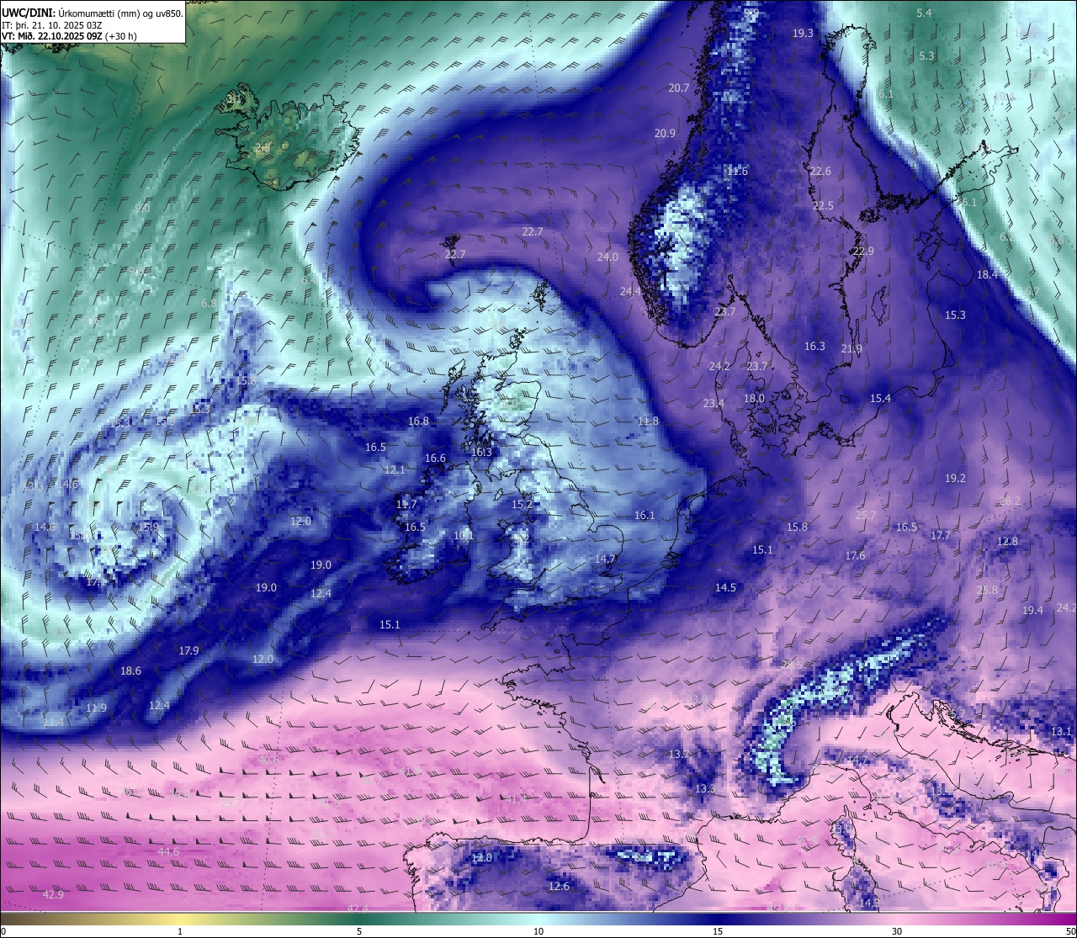The image size is (1077, 938).
Task: Click the 18.0 value over Denmark
Action: [x=754, y=398]
